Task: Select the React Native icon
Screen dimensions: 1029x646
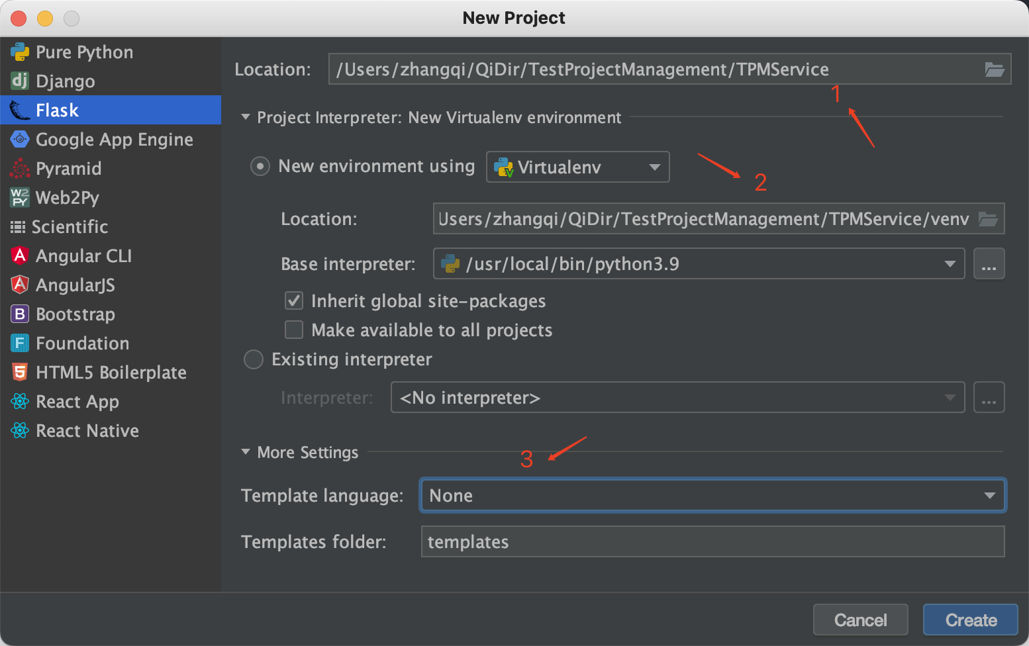Action: (x=20, y=430)
